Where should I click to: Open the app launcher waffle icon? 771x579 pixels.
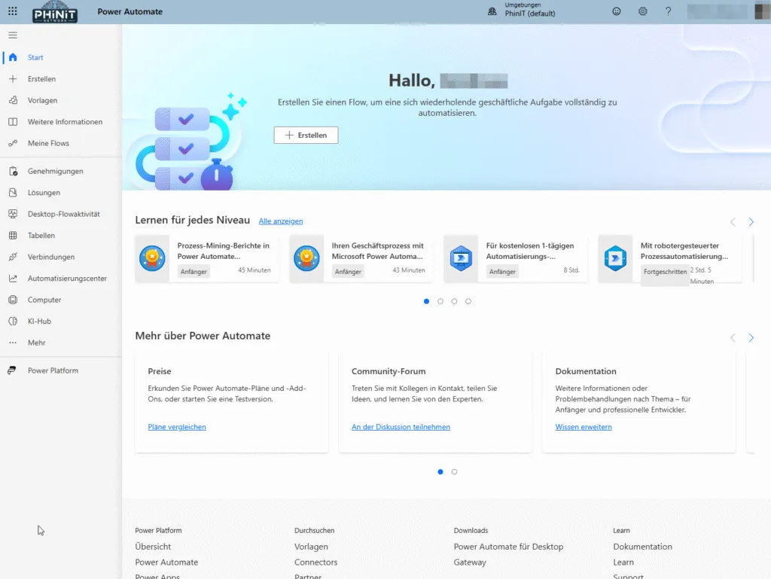(13, 12)
